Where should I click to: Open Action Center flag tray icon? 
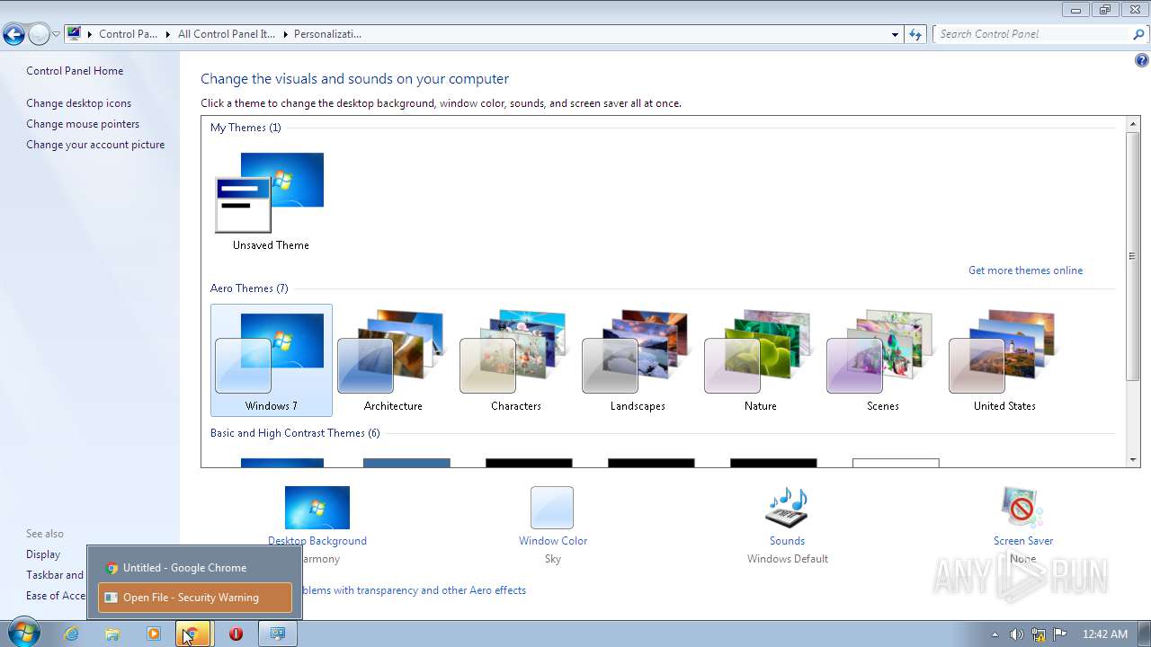pos(1060,634)
